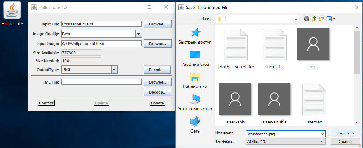Open Этот компьютер sidebar location
The image size is (363, 148).
(x=195, y=103)
